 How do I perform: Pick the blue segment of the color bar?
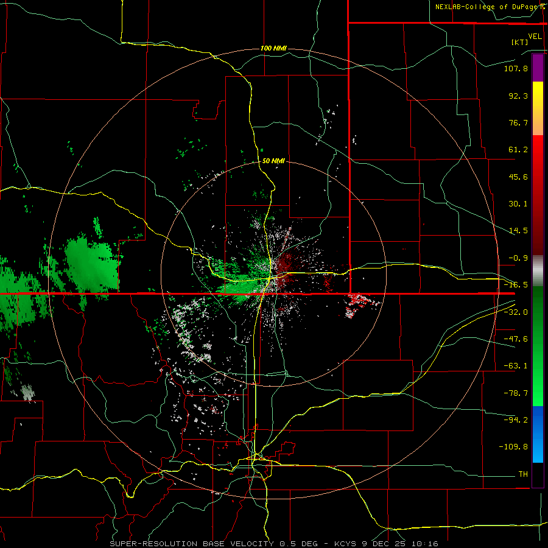point(538,434)
